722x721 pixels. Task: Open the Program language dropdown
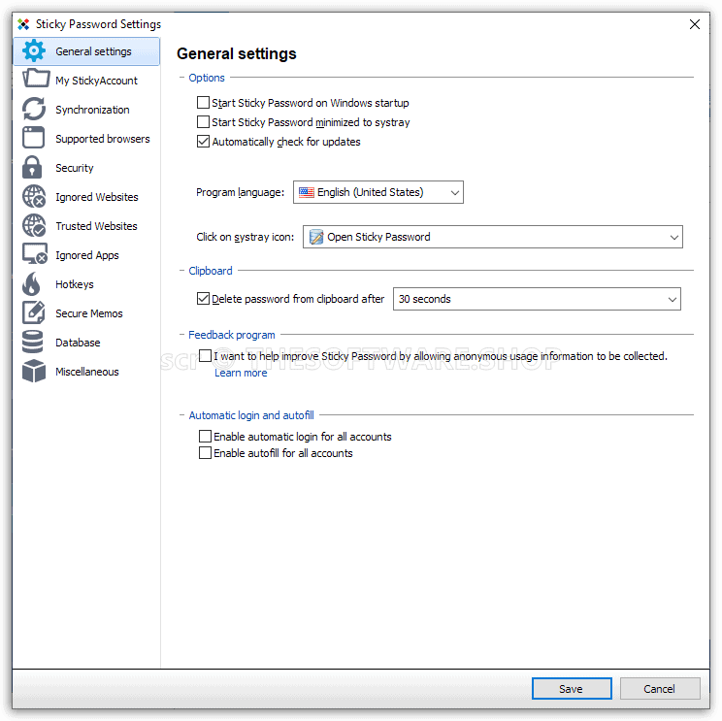pyautogui.click(x=378, y=192)
